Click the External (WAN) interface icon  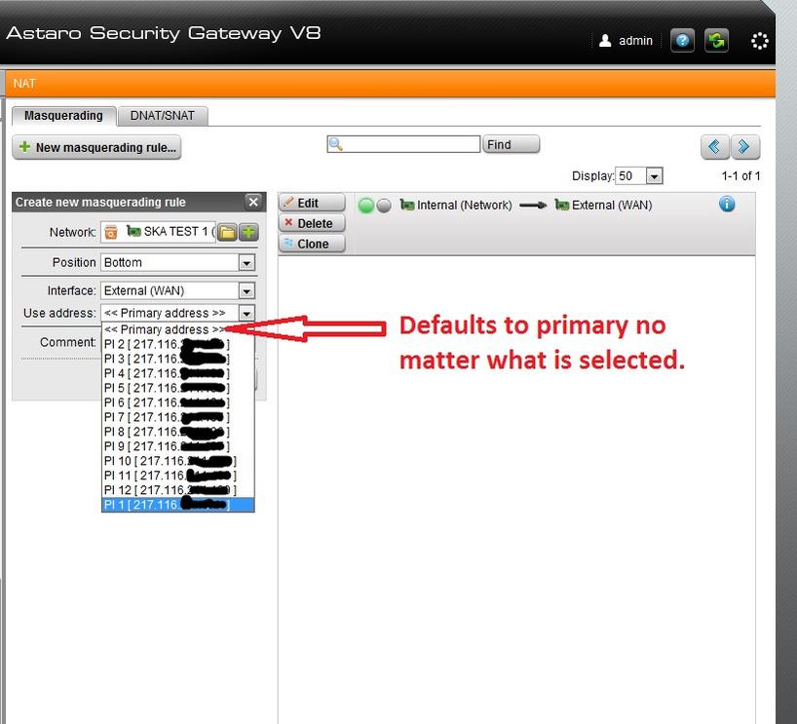click(x=561, y=205)
